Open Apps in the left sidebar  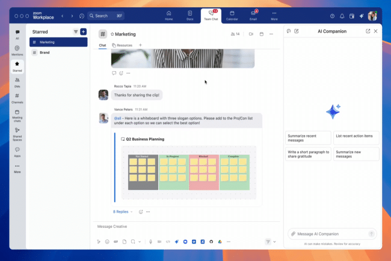tap(17, 152)
